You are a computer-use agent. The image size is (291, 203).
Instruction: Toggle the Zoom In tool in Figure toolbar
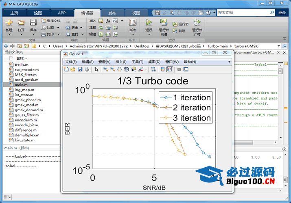click(x=105, y=69)
